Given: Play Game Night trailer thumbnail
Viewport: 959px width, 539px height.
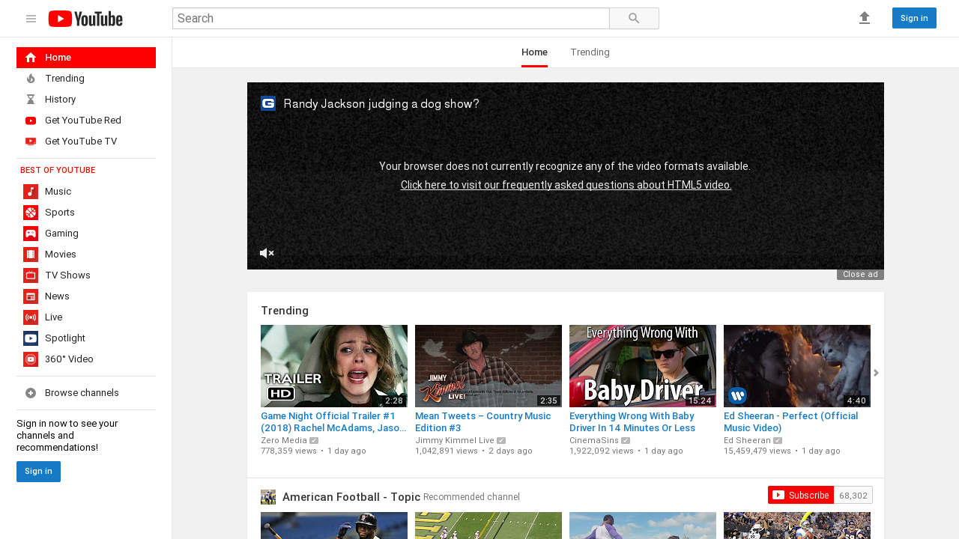Looking at the screenshot, I should point(334,366).
